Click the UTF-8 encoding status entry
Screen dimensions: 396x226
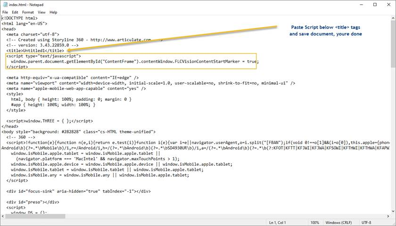(366, 222)
